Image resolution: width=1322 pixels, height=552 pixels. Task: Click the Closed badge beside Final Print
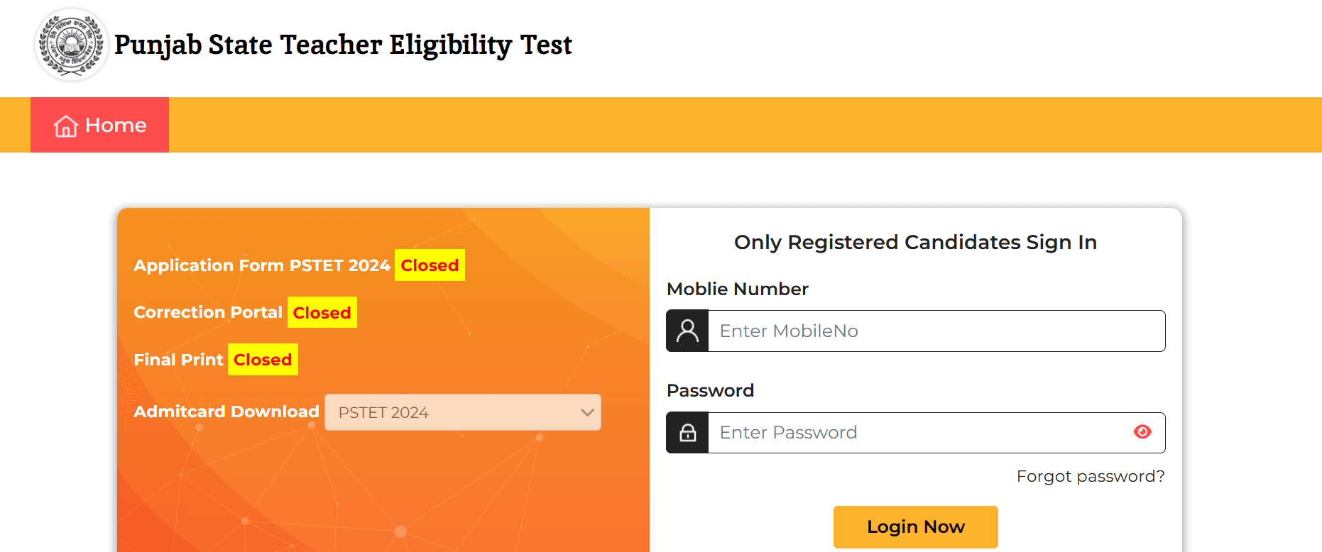[263, 360]
